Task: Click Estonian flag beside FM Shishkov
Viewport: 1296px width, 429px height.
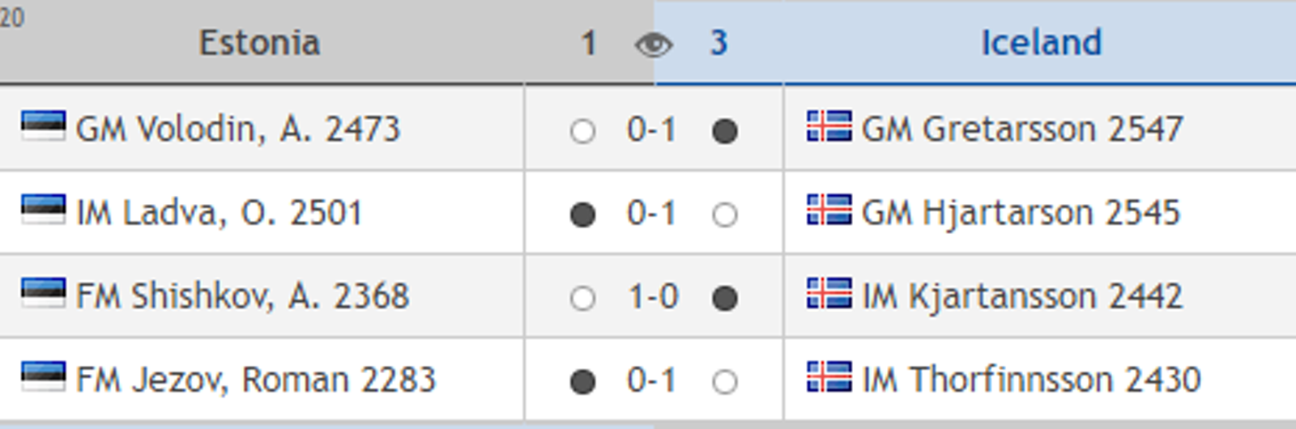Action: [x=43, y=292]
